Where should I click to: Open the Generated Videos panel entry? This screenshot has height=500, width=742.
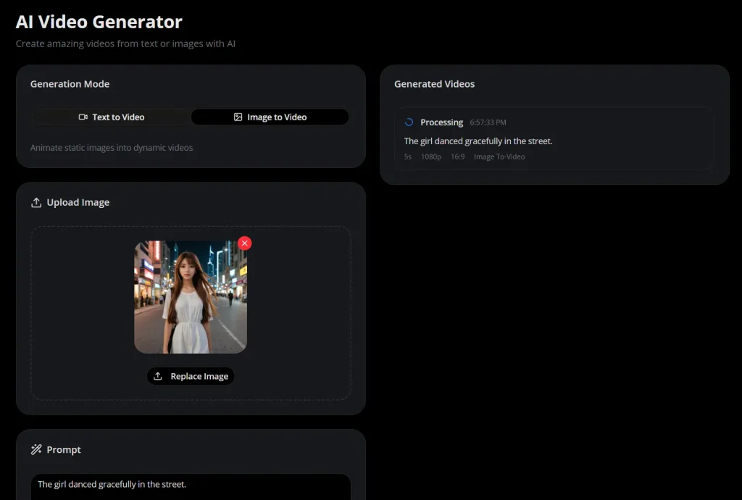[x=555, y=137]
